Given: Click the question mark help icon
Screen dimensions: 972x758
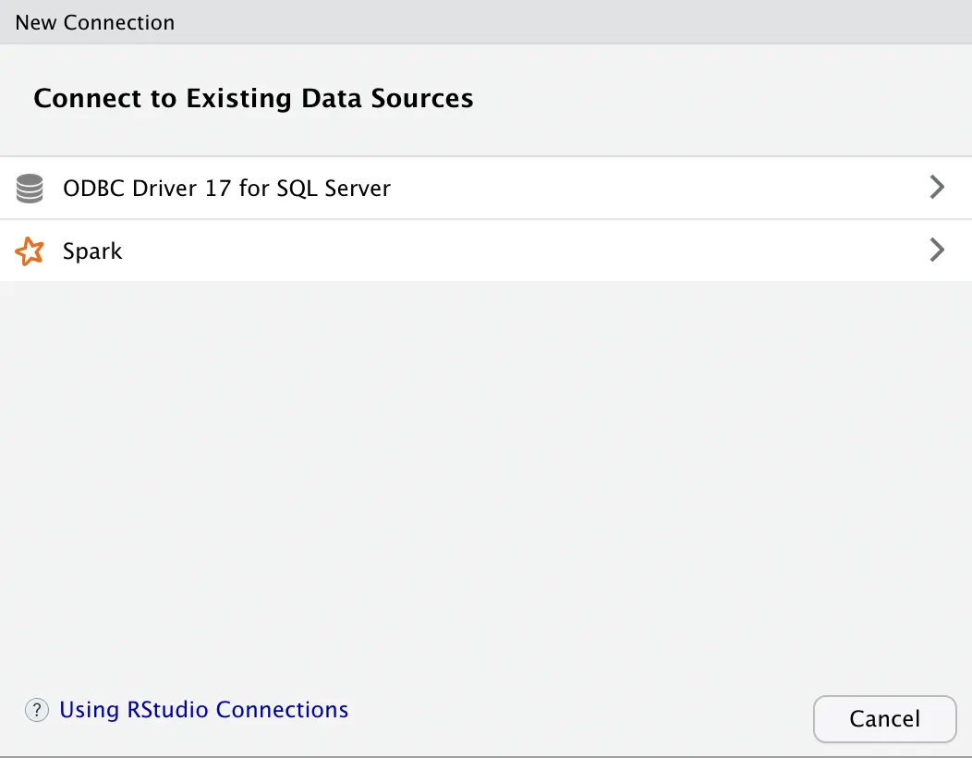Looking at the screenshot, I should (x=36, y=710).
